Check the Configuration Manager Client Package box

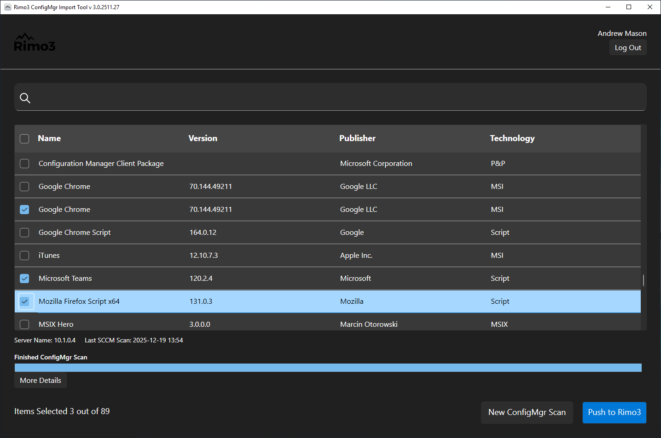[24, 164]
